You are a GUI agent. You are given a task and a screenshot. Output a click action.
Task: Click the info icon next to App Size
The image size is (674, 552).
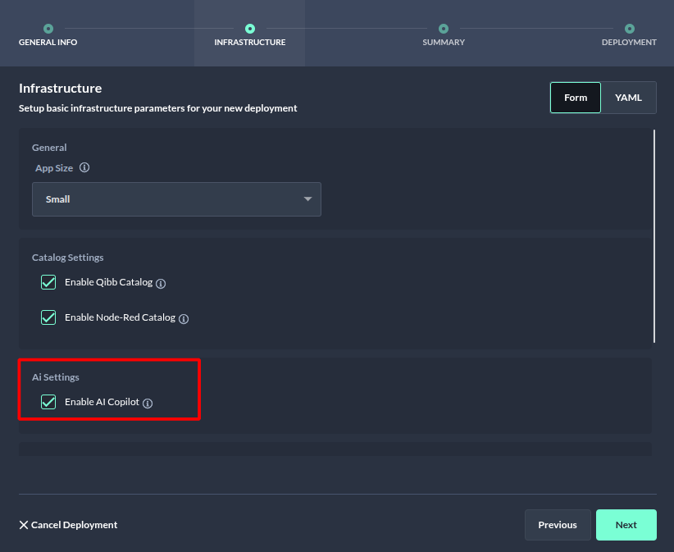tap(86, 167)
